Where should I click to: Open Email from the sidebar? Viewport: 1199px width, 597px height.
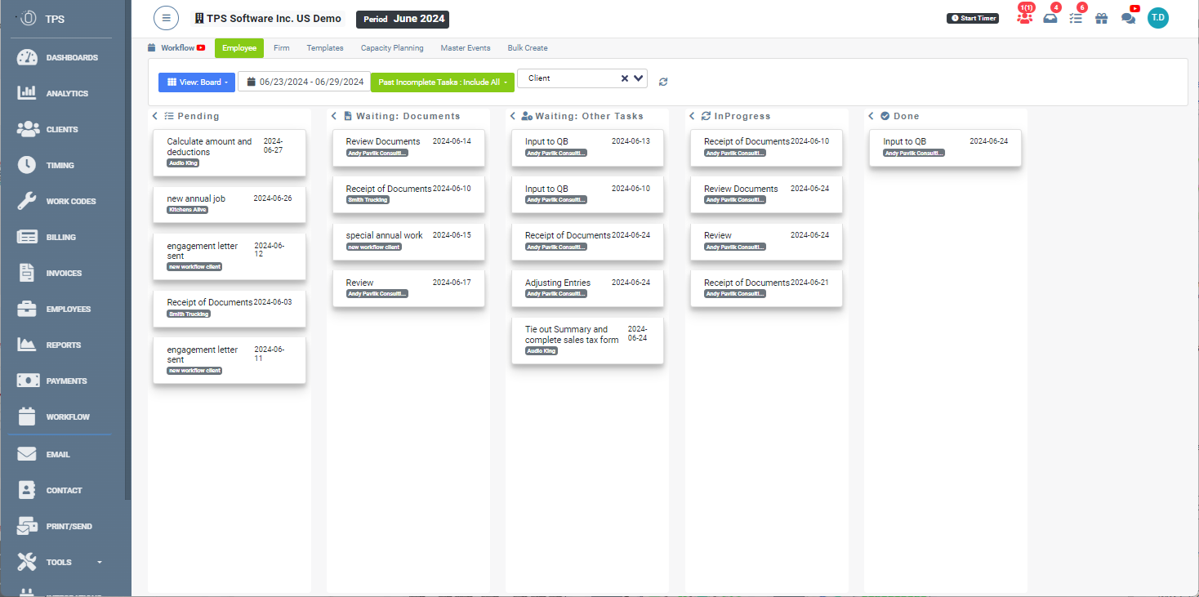coord(44,454)
